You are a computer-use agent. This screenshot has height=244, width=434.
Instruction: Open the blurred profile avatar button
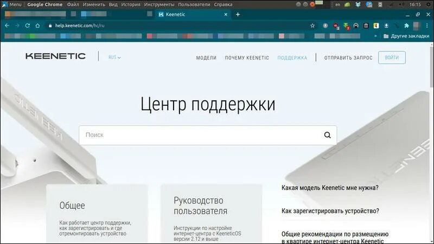(417, 25)
